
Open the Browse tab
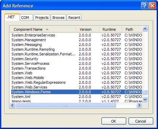point(59,18)
